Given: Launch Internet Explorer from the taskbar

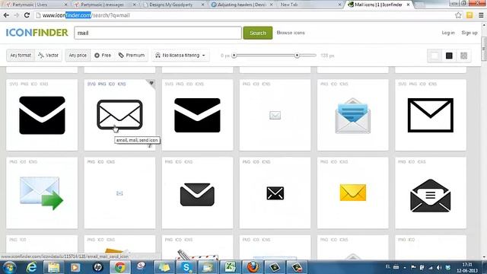Looking at the screenshot, I should pos(32,267).
